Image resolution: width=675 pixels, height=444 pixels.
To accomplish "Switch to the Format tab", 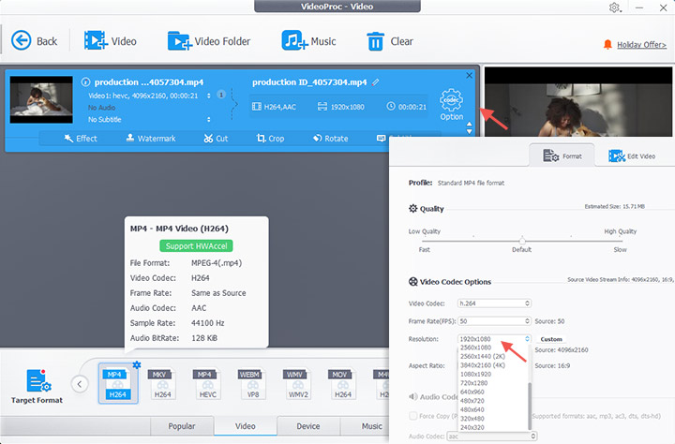I will point(562,155).
